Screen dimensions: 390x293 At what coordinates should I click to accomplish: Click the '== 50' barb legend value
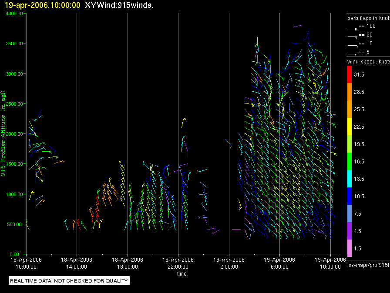coord(366,35)
